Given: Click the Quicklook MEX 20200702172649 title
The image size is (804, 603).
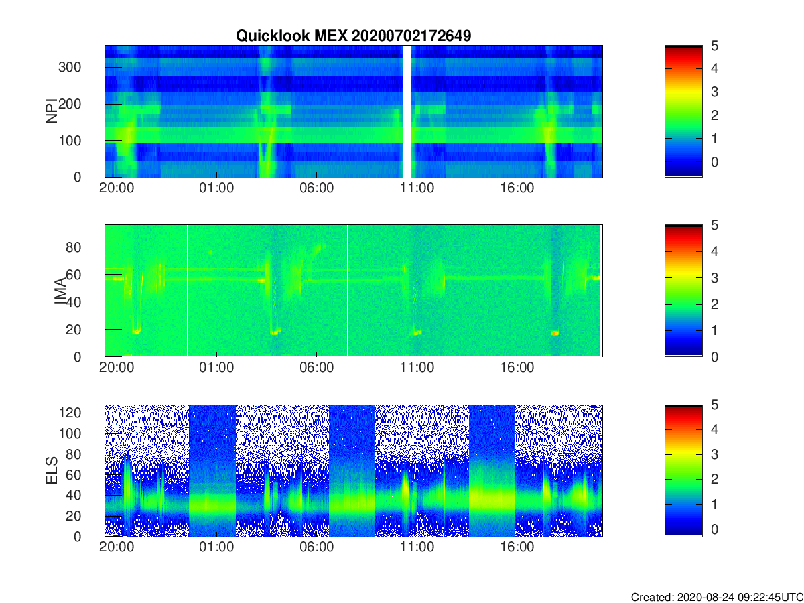Looking at the screenshot, I should point(353,36).
